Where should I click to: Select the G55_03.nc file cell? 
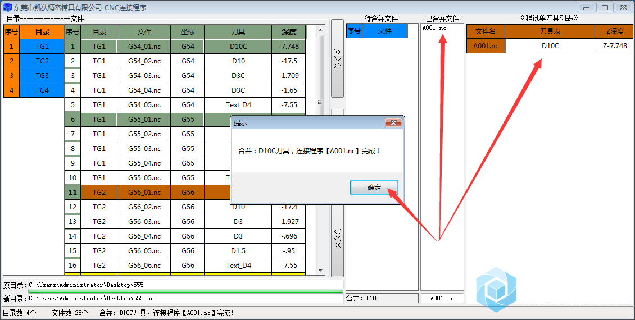(x=144, y=148)
